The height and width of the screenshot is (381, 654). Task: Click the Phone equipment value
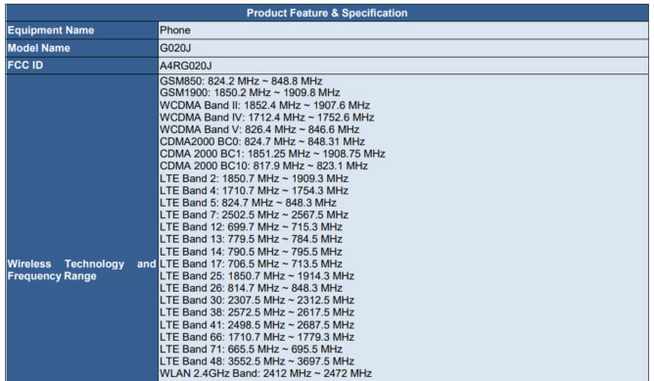coord(175,30)
